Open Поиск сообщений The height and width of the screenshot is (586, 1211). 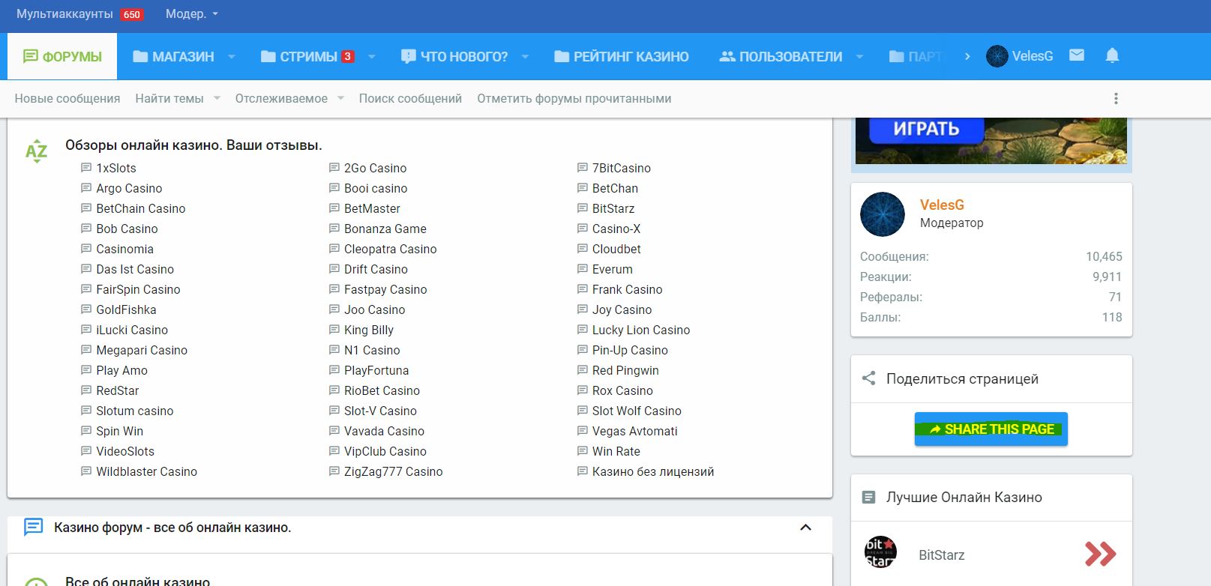click(x=410, y=98)
